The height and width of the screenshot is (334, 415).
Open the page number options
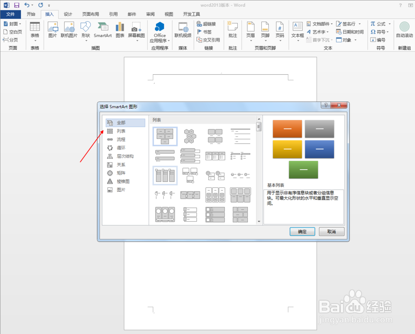[x=279, y=32]
